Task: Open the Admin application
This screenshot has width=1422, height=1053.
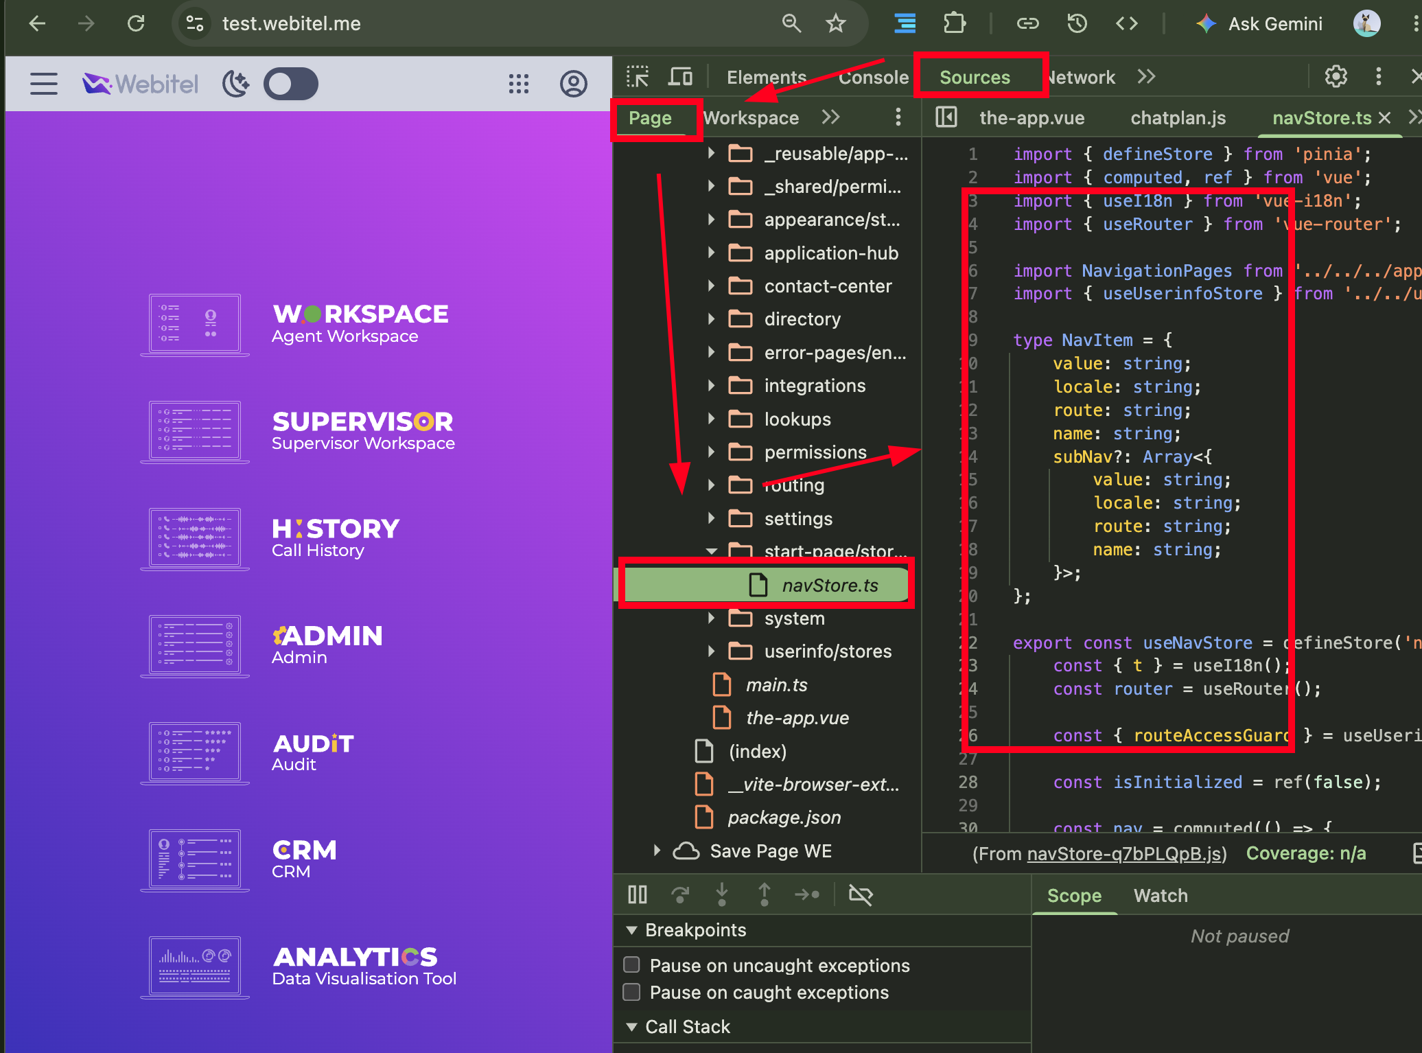Action: [263, 646]
